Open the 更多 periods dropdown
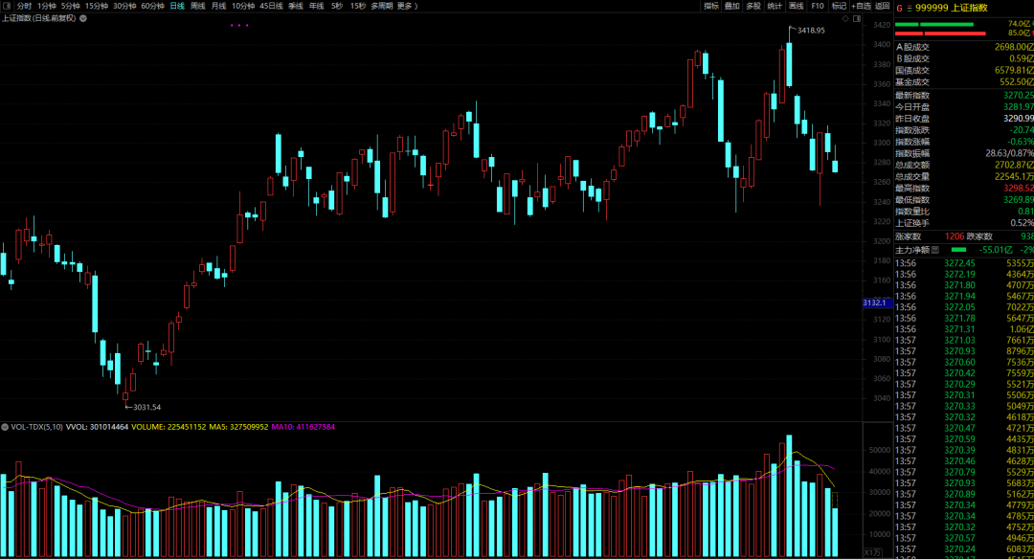The width and height of the screenshot is (1034, 559). point(407,6)
